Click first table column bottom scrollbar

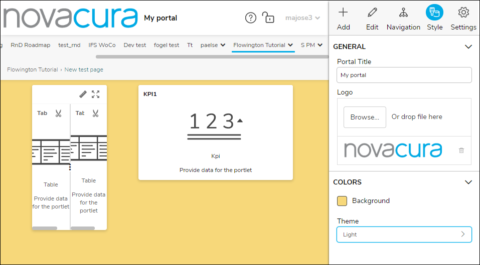(45, 228)
